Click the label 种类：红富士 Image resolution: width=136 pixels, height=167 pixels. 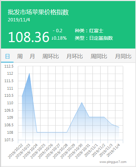pyautogui.click(x=89, y=31)
